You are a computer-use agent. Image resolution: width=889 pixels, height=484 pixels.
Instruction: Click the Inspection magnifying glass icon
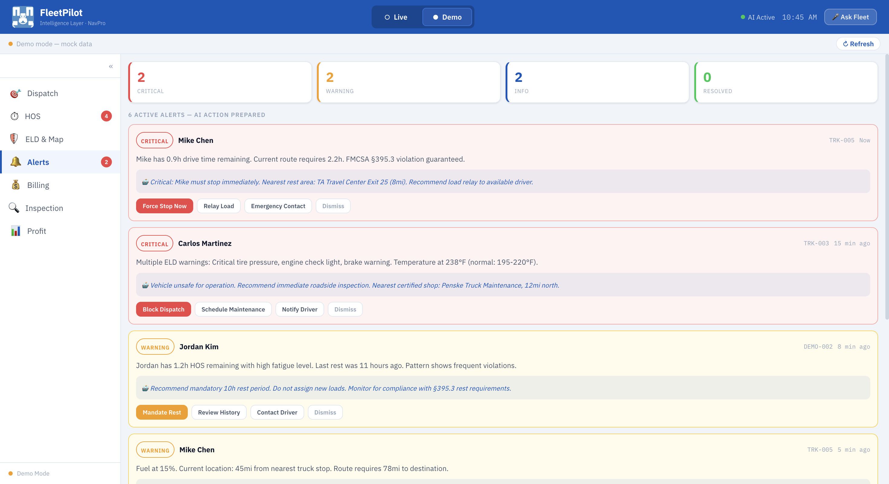point(14,208)
